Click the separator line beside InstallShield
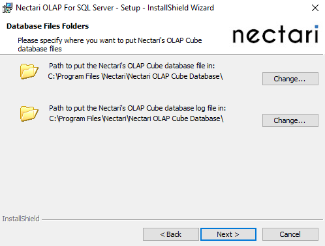325x246 pixels. (x=182, y=219)
